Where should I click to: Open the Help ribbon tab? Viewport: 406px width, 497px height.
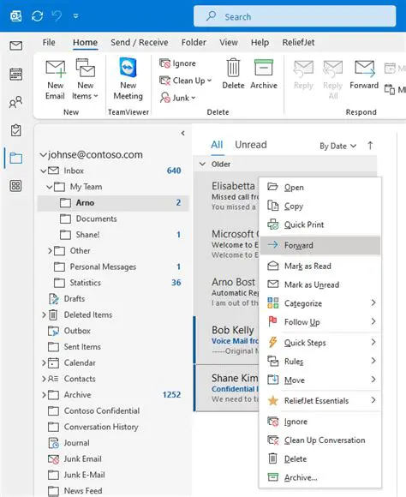pos(260,43)
